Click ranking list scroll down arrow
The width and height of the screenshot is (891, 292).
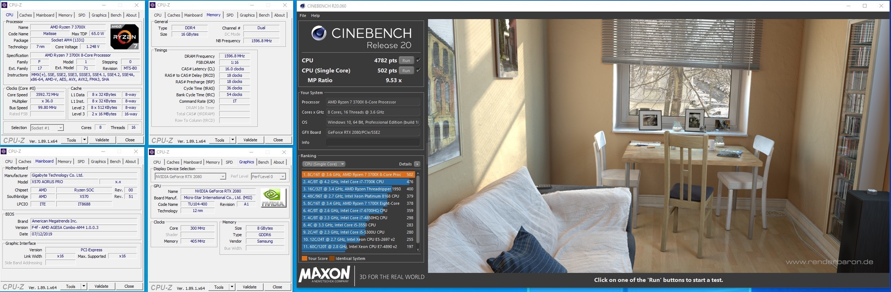click(418, 249)
